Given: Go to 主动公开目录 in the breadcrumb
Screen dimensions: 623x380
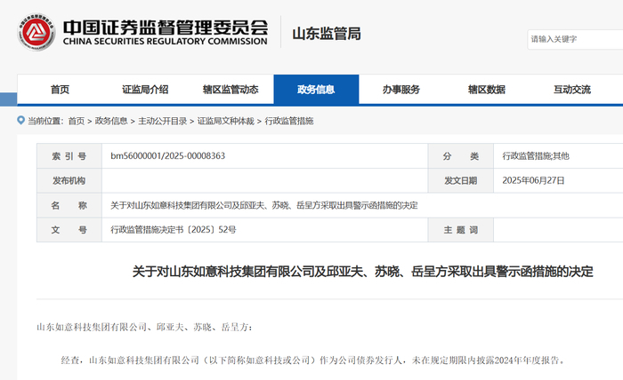Looking at the screenshot, I should [163, 121].
